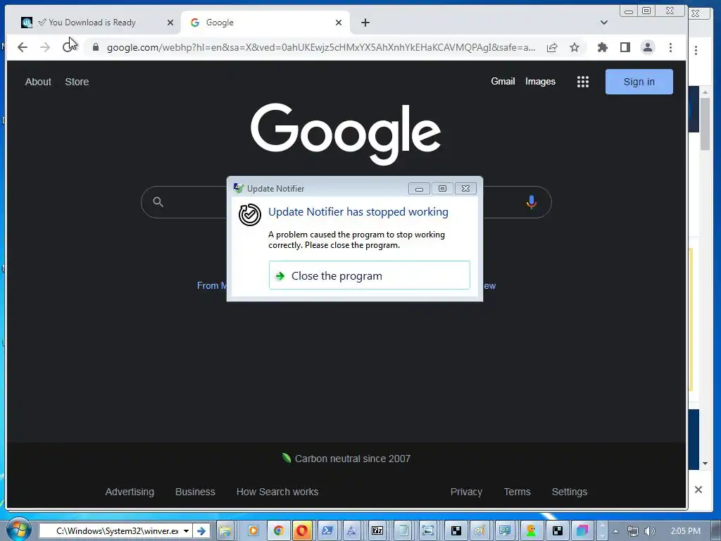Maximize the Update Notifier dialog
Screen dimensions: 721x541
(x=442, y=189)
